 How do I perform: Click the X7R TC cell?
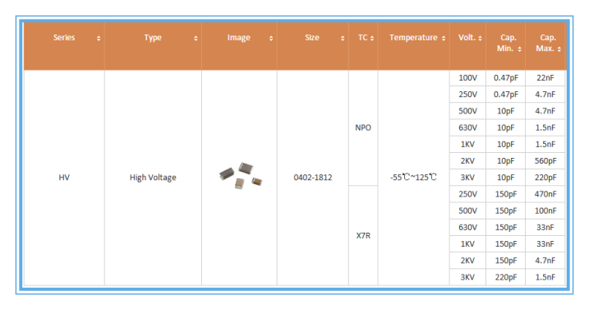[x=363, y=235]
